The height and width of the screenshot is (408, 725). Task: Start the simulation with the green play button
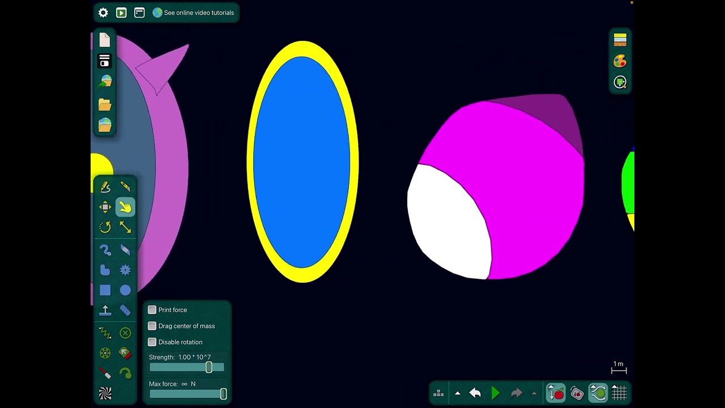(496, 393)
